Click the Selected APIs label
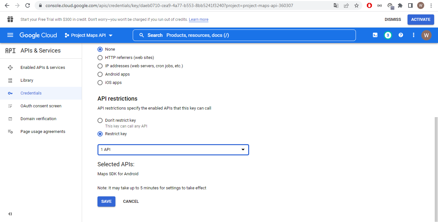Screen dimensions: 438x222 coord(116,164)
